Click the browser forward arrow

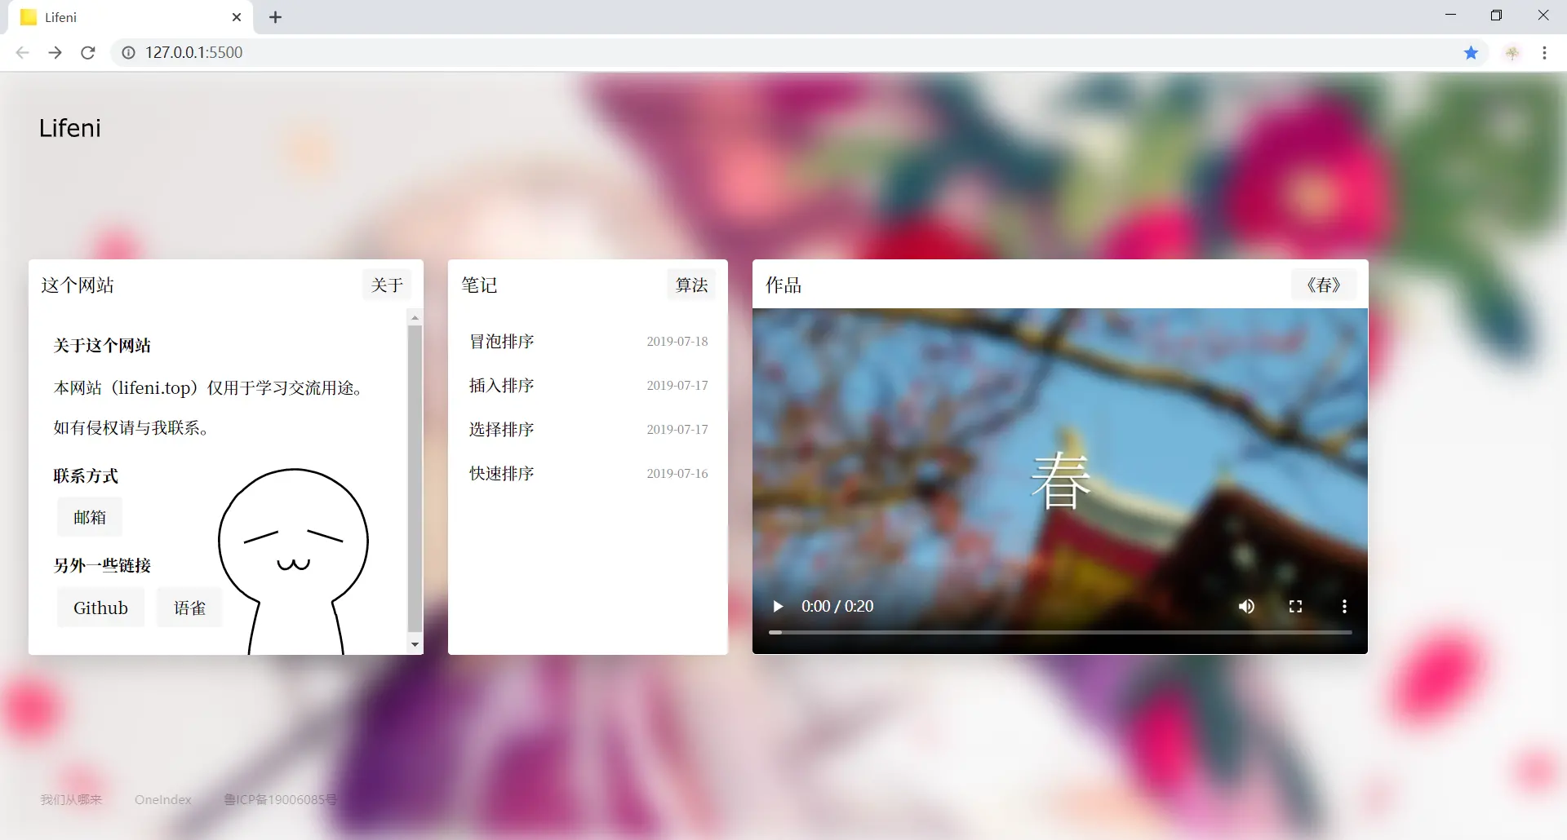55,52
